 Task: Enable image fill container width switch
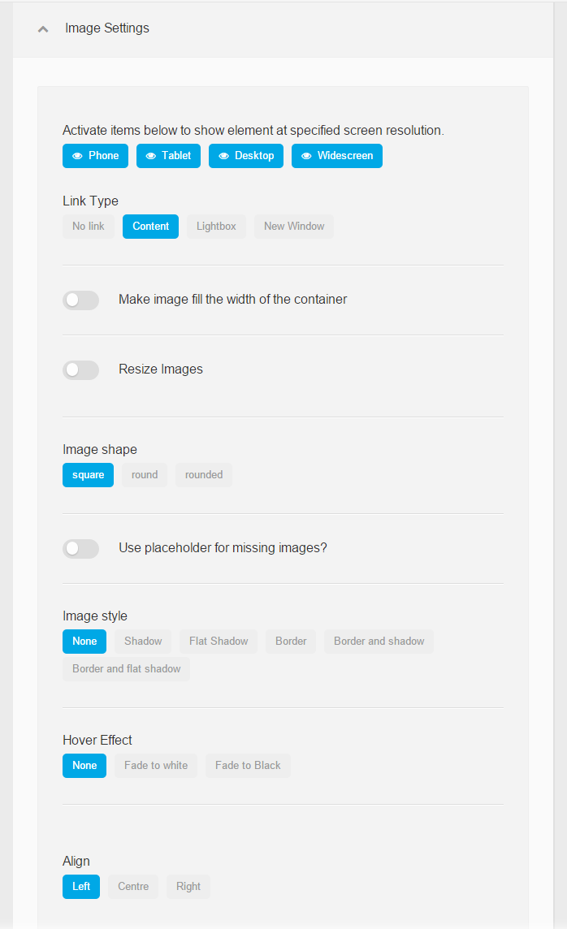point(80,300)
